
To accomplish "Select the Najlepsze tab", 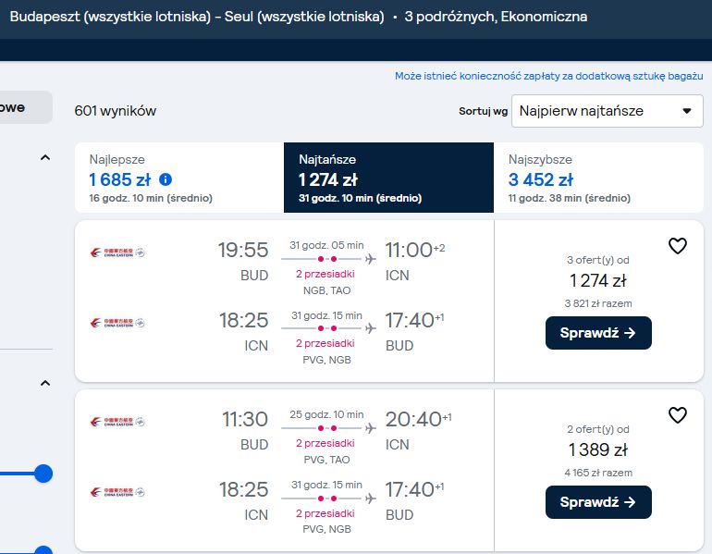I will [179, 178].
